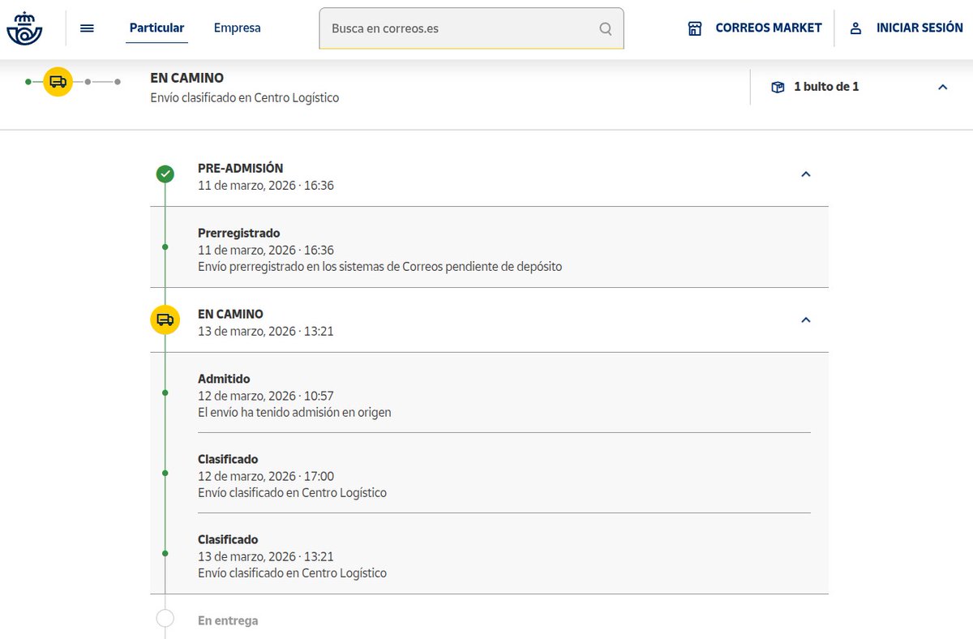Screen dimensions: 973x639
Task: Click the yellow truck En Camino timeline marker
Action: click(x=165, y=319)
